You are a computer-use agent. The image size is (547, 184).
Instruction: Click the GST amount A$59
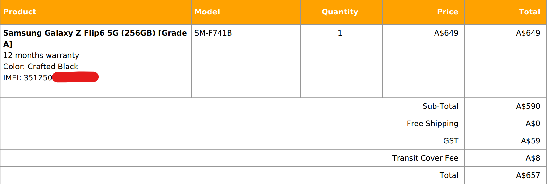coord(530,141)
